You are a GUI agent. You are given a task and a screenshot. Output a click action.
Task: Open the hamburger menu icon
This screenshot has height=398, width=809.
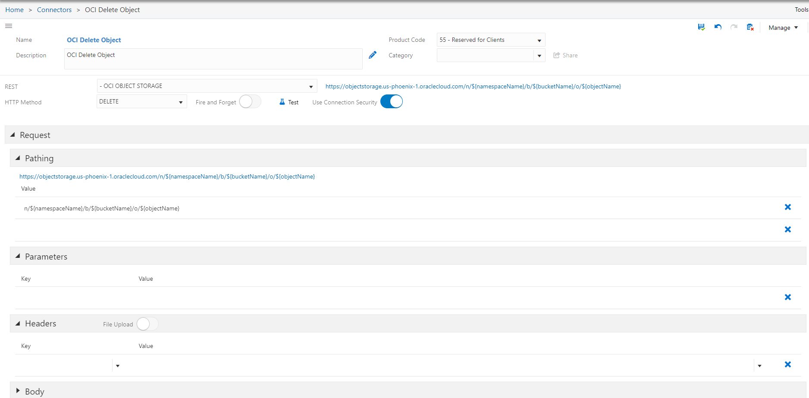tap(9, 26)
